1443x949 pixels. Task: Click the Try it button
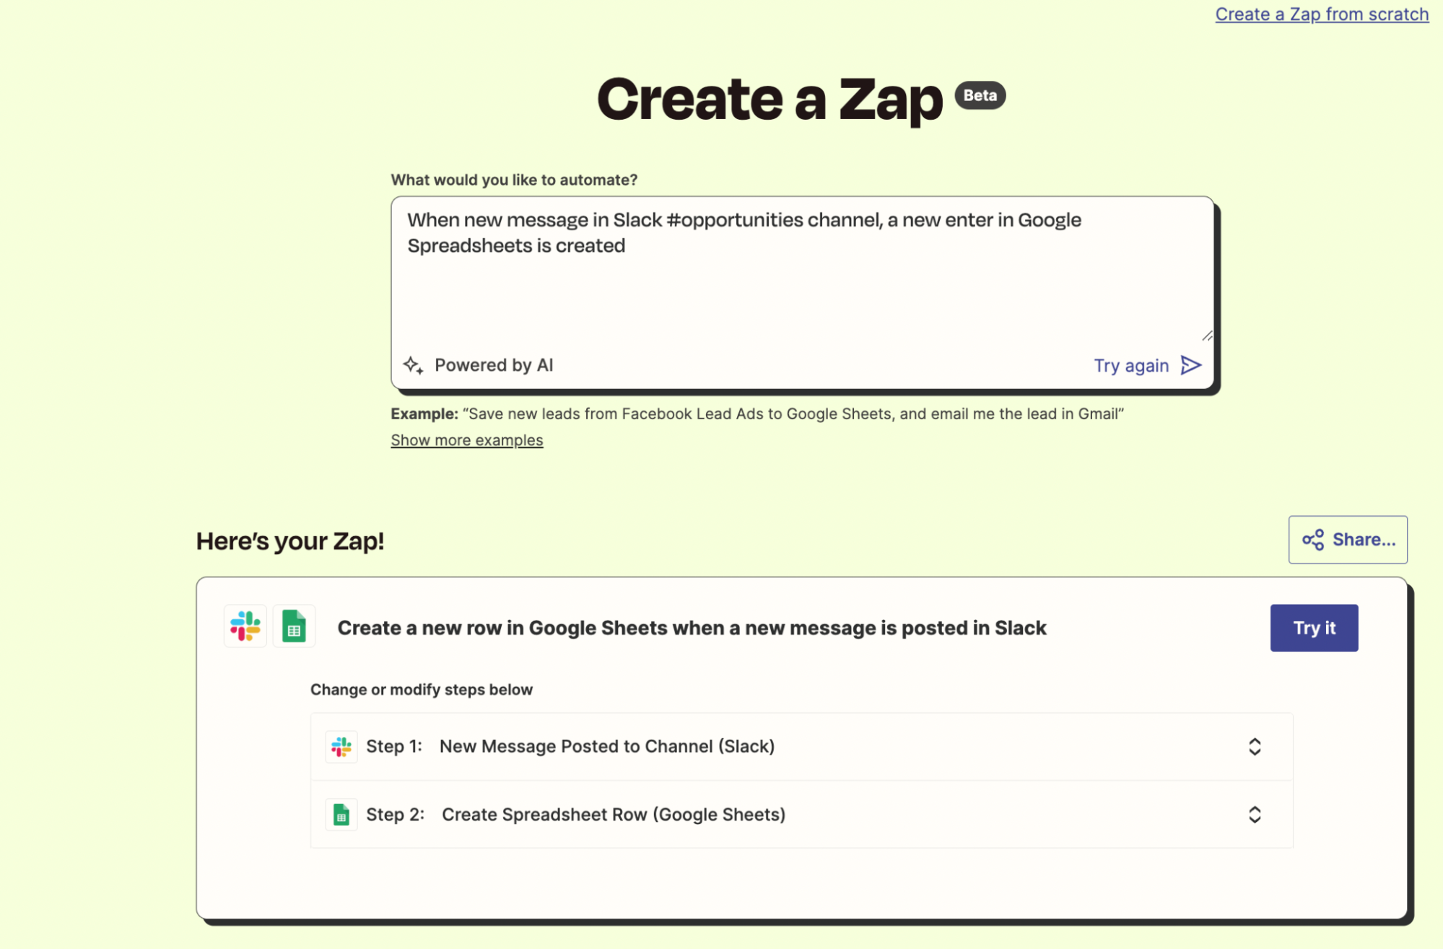point(1314,627)
